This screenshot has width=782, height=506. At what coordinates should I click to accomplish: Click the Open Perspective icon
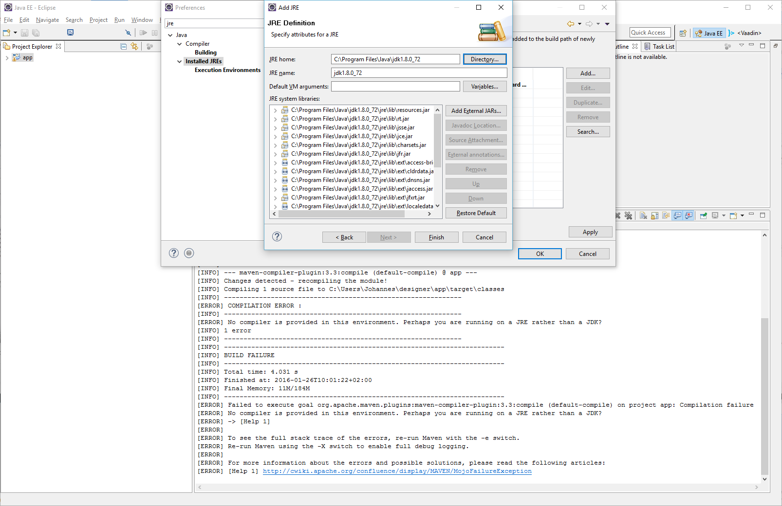683,33
